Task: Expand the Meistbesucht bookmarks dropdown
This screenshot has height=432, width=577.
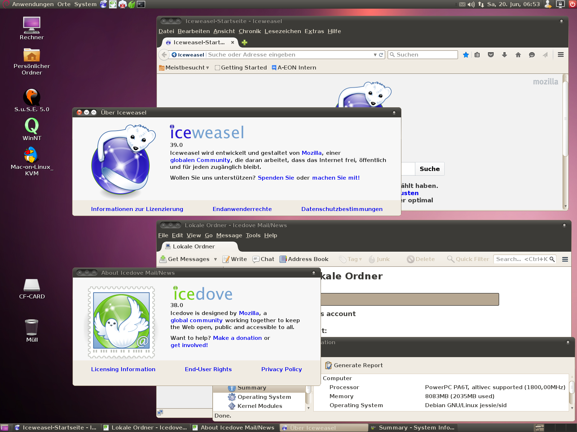Action: pos(207,68)
